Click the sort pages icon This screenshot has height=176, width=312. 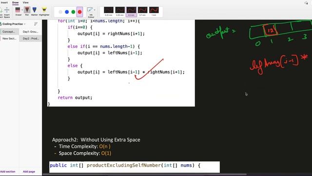click(36, 24)
